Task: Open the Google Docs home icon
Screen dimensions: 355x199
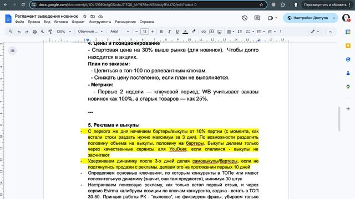Action: [x=8, y=18]
